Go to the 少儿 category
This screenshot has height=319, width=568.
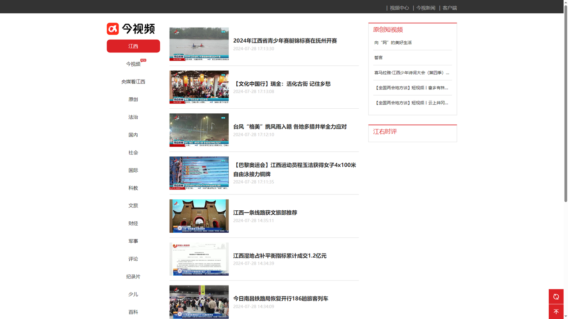coord(133,294)
